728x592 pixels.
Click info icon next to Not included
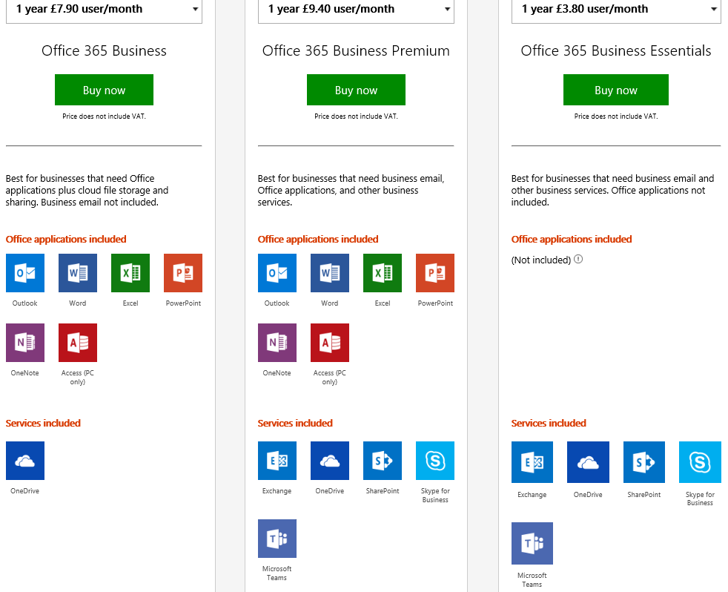pos(578,260)
